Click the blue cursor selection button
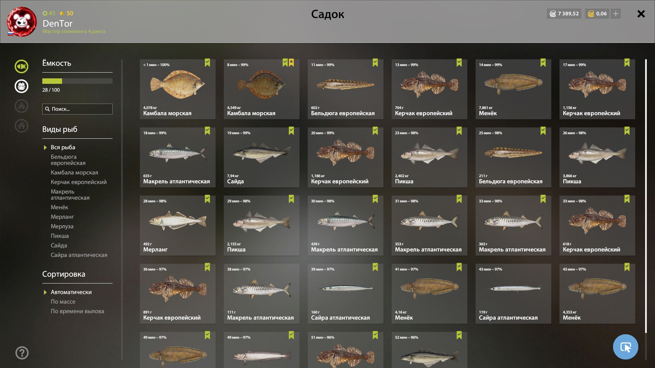This screenshot has width=655, height=368. 625,347
